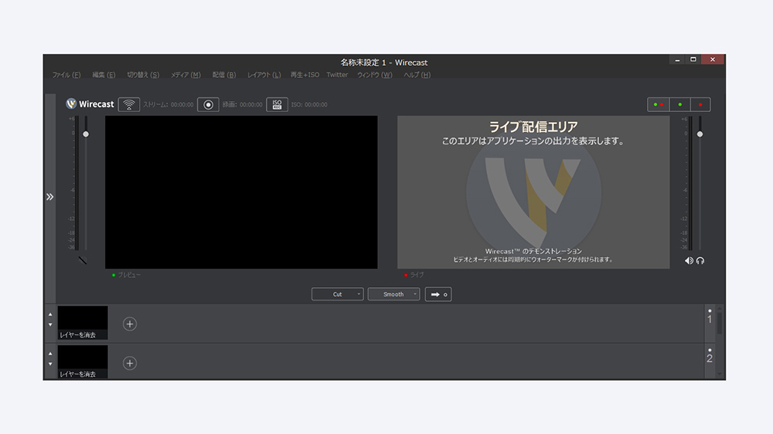Add a shot to layer 2
The image size is (773, 434).
pyautogui.click(x=130, y=364)
